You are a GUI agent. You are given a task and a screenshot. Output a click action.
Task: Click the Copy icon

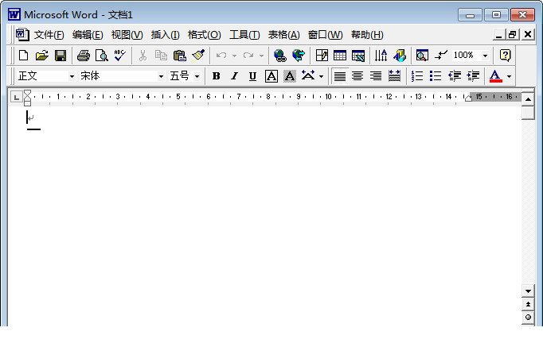point(161,56)
